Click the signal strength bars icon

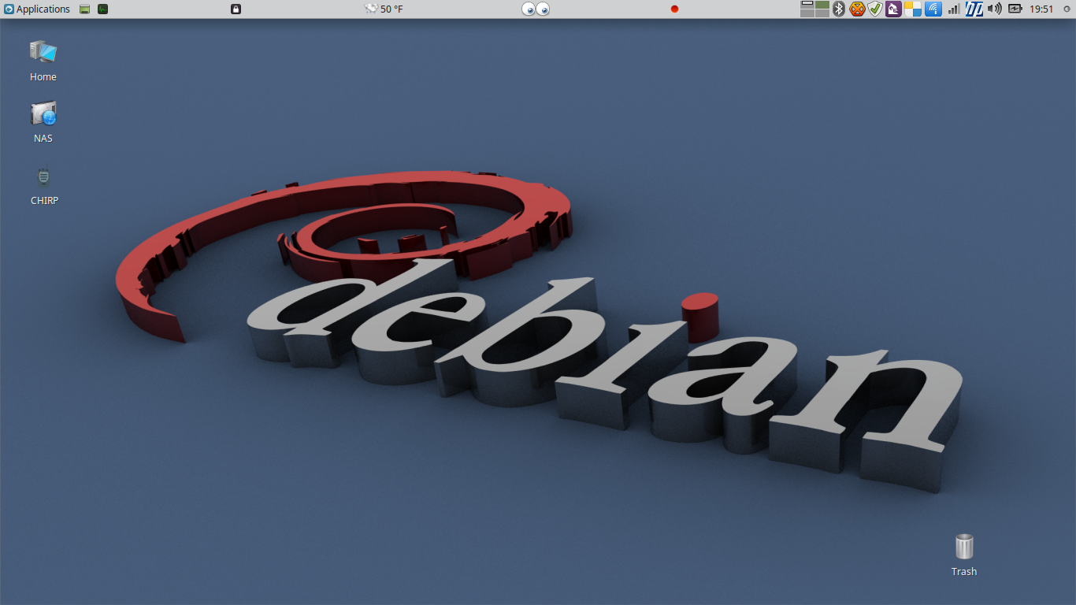coord(954,9)
